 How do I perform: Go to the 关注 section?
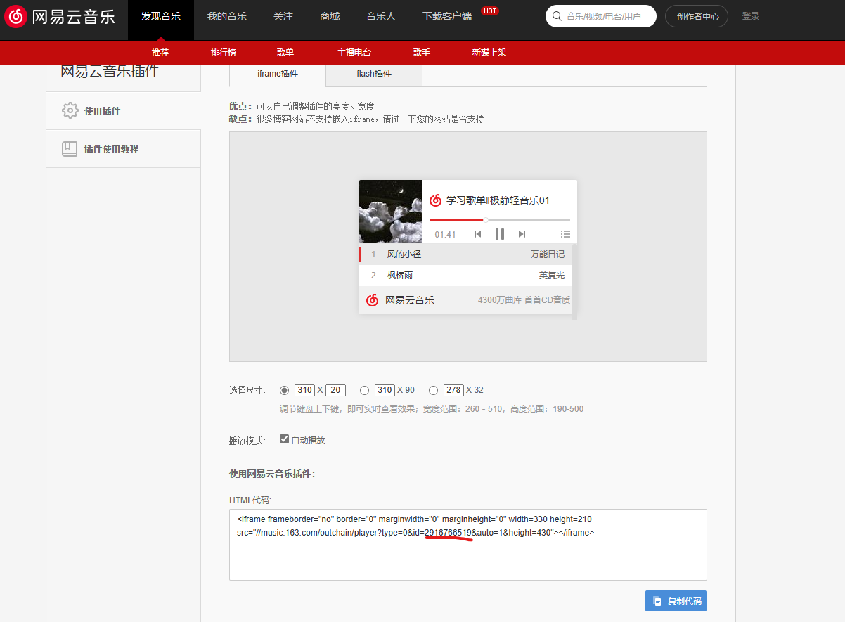(283, 16)
